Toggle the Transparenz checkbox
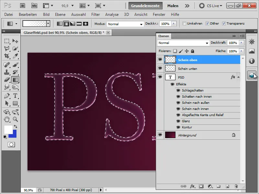This screenshot has width=259, height=194. 224,24
